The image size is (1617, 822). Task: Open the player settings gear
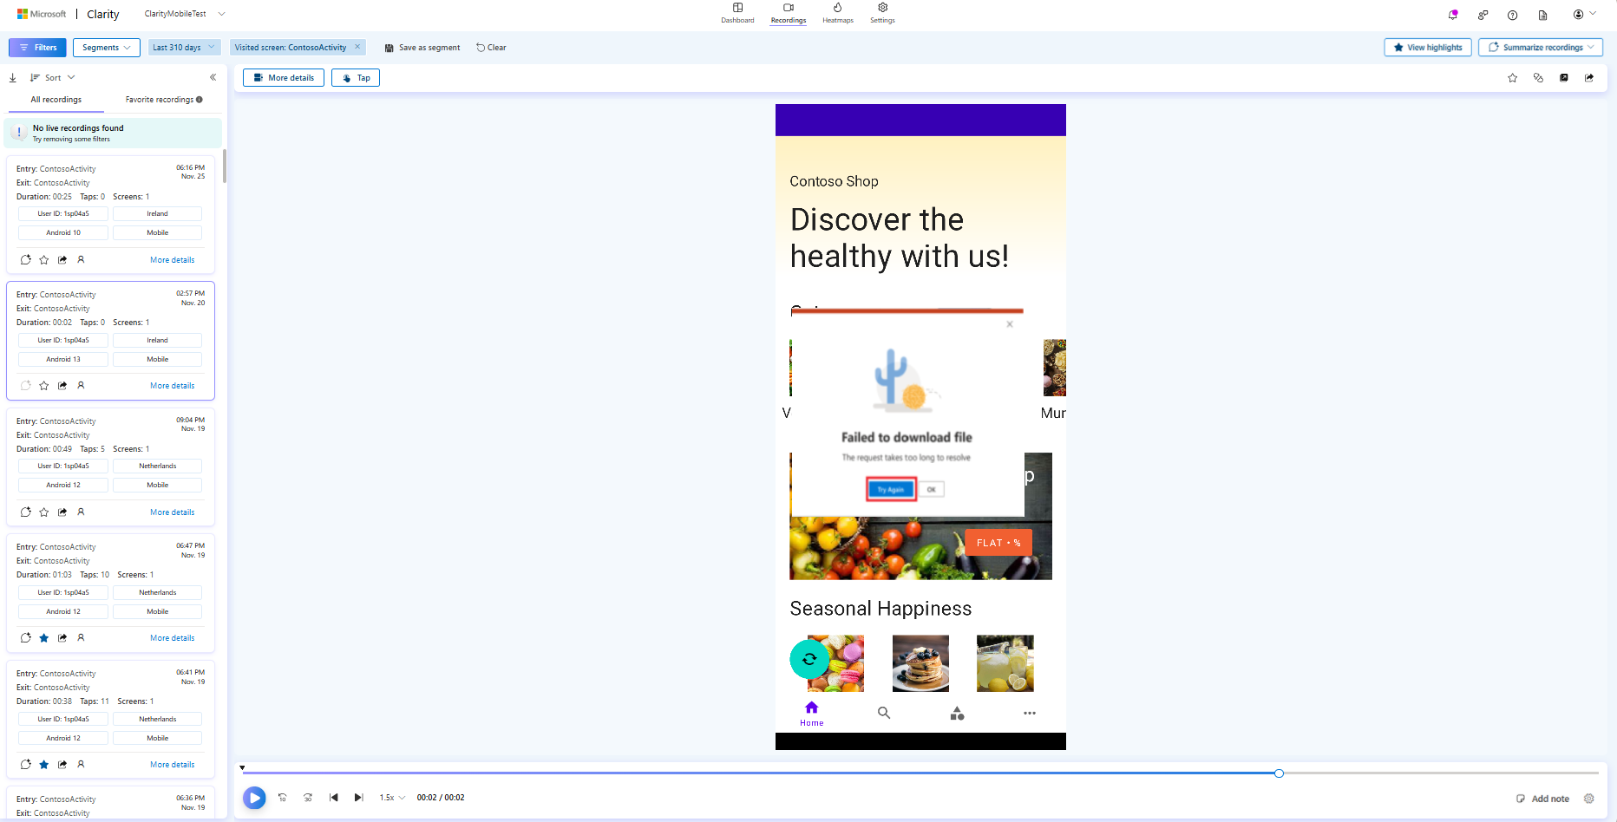1589,799
